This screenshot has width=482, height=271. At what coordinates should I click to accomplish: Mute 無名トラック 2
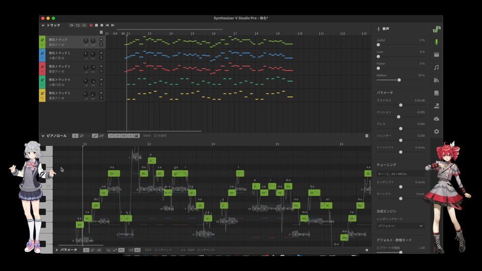pyautogui.click(x=101, y=66)
